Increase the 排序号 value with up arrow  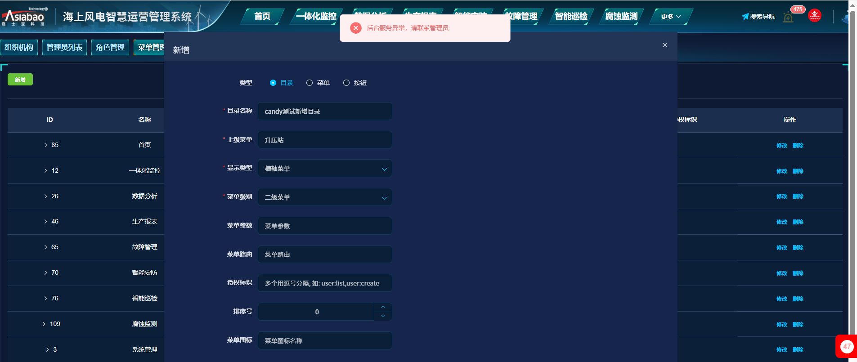pos(383,307)
